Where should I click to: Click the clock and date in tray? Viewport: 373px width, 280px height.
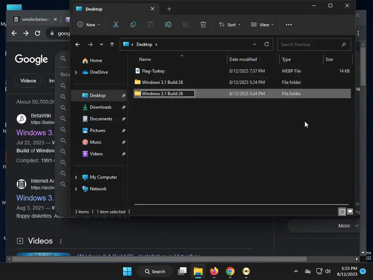point(347,271)
